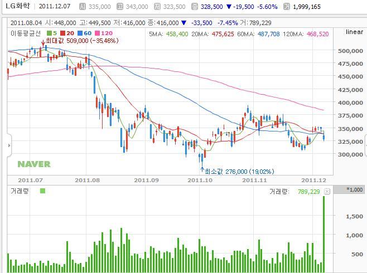The width and height of the screenshot is (367, 273).
Task: Click the opening price icon in header
Action: [83, 7]
